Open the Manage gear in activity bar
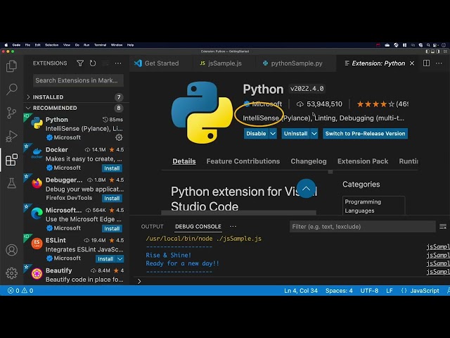 coord(11,273)
